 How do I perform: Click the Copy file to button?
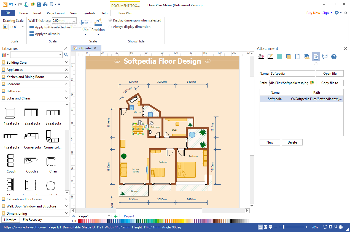pyautogui.click(x=330, y=83)
